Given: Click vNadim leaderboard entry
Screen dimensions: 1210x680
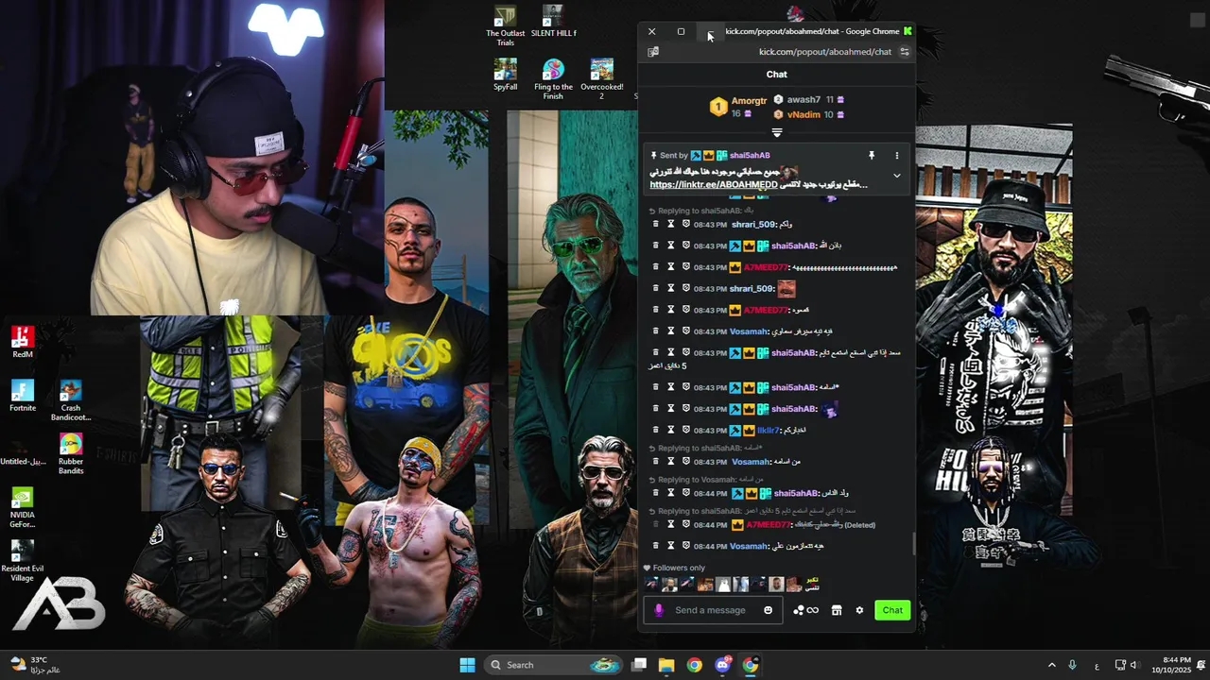Looking at the screenshot, I should click(808, 114).
